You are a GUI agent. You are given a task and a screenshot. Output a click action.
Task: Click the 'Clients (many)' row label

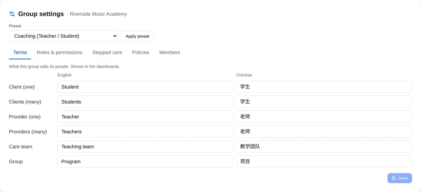coord(25,102)
